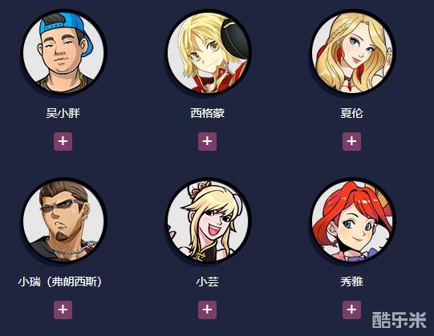
Task: Click the plus button under 吴小胖
Action: click(x=63, y=141)
